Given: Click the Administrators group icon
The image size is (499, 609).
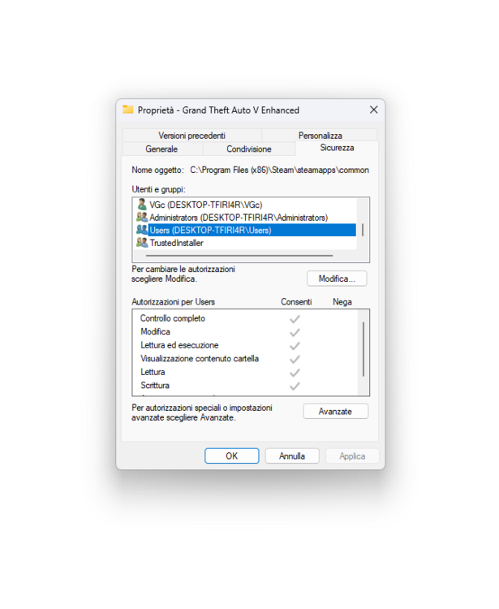Looking at the screenshot, I should tap(142, 217).
